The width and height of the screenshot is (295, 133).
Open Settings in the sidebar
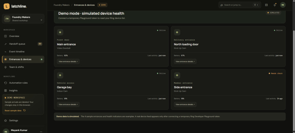click(23, 121)
